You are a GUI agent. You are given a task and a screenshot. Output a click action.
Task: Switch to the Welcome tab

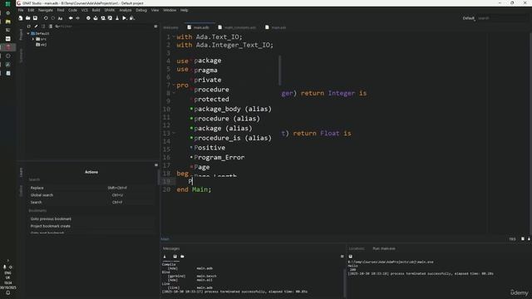click(170, 27)
